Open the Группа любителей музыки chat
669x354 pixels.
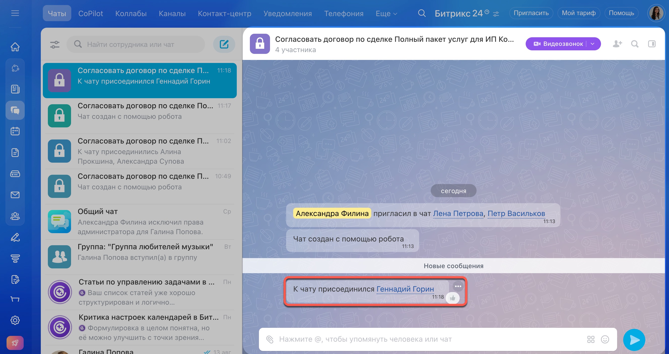tap(140, 257)
